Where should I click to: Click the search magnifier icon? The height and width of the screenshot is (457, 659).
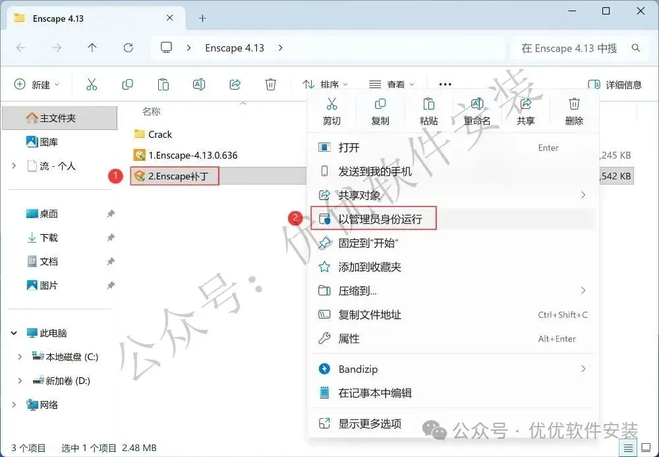[636, 48]
